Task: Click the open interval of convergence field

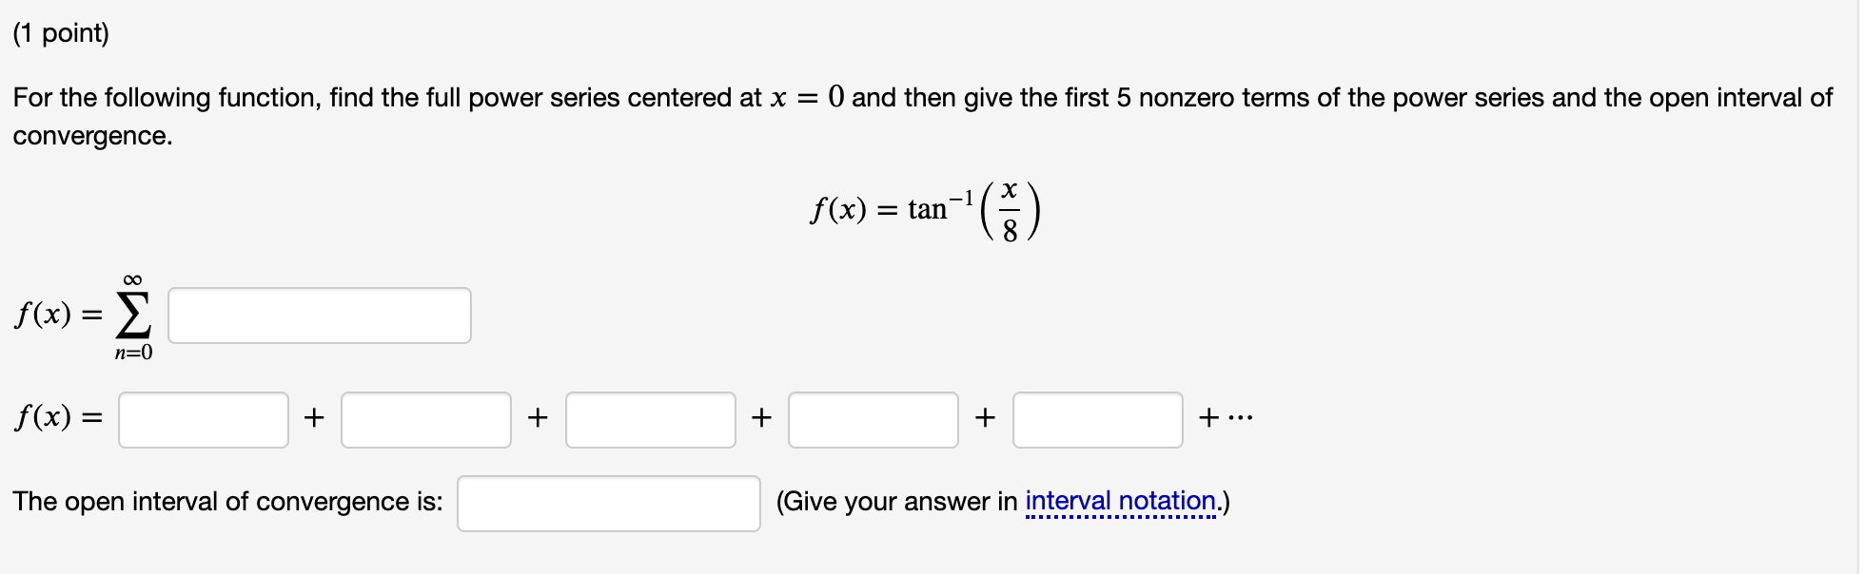Action: click(608, 502)
